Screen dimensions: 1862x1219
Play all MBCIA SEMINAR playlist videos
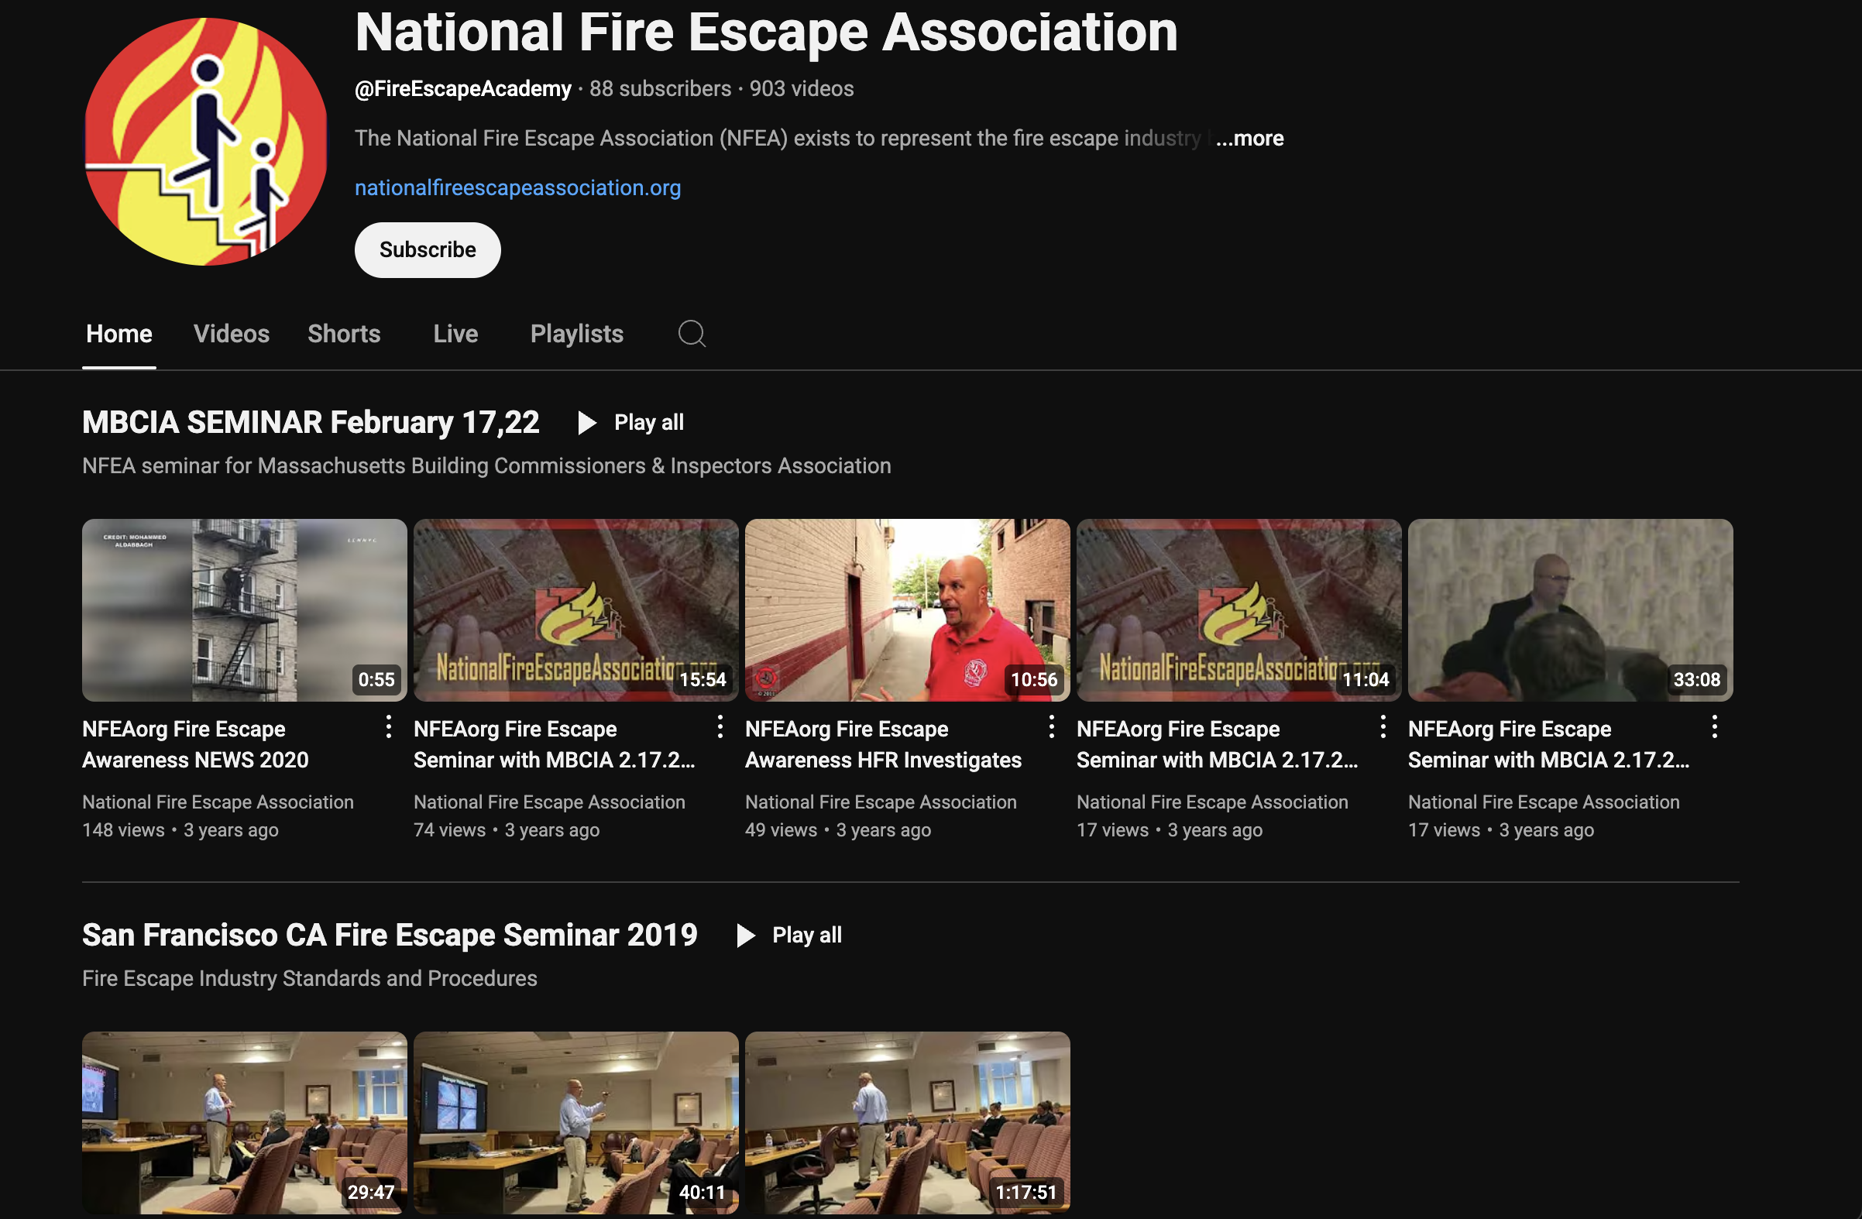coord(630,424)
